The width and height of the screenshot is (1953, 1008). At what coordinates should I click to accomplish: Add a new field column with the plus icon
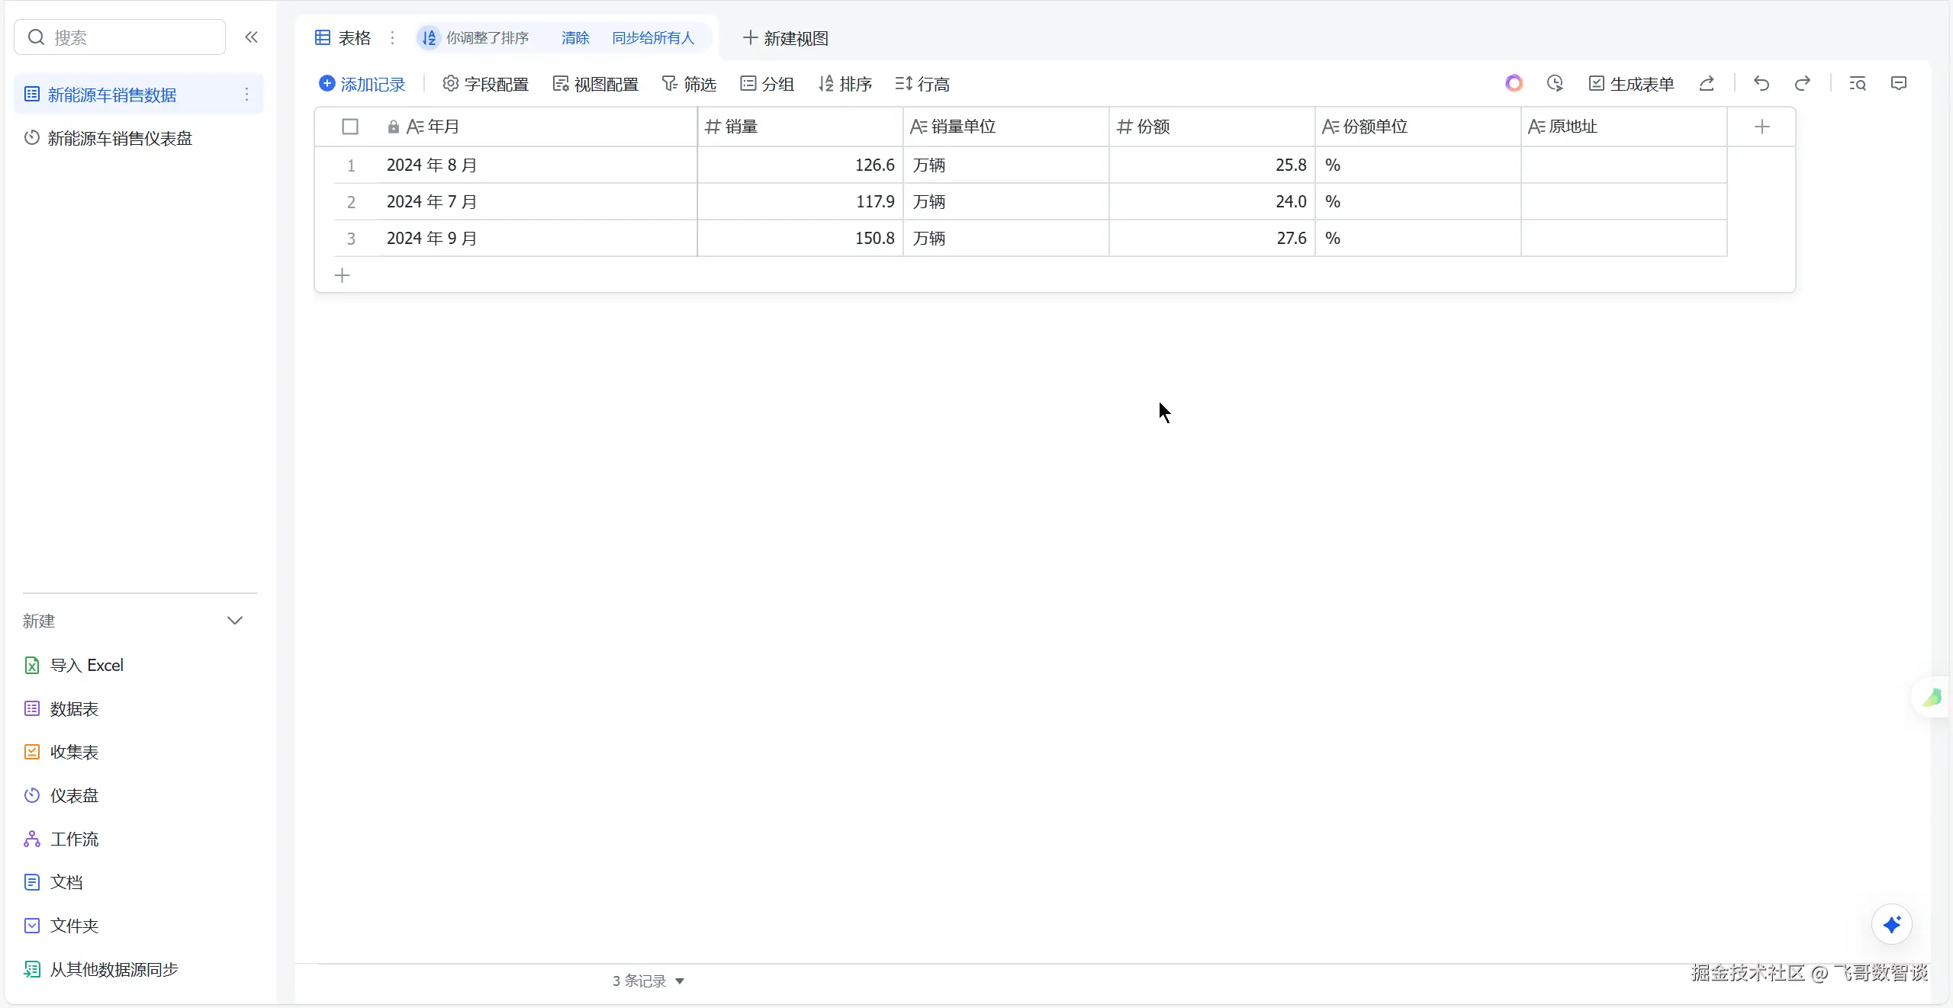pos(1762,127)
